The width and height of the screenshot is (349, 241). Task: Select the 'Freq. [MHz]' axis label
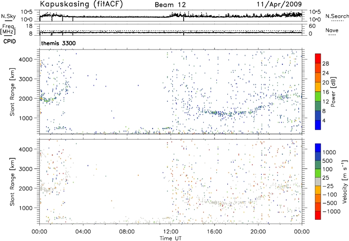[x=8, y=29]
